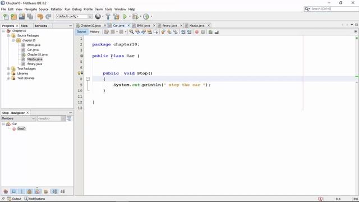Image resolution: width=359 pixels, height=202 pixels.
Task: Click the Clean and Build icon
Action: click(116, 16)
